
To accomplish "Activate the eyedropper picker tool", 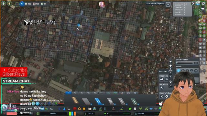I will coord(170,86).
